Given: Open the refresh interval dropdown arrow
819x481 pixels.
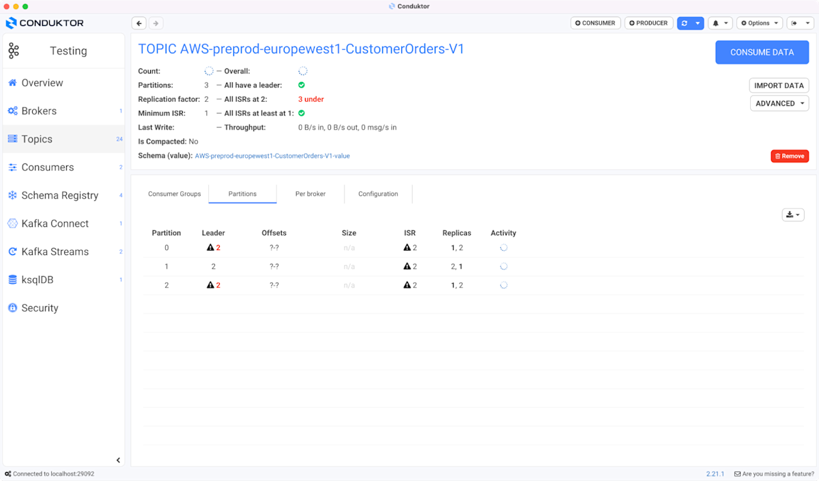Looking at the screenshot, I should pyautogui.click(x=698, y=23).
